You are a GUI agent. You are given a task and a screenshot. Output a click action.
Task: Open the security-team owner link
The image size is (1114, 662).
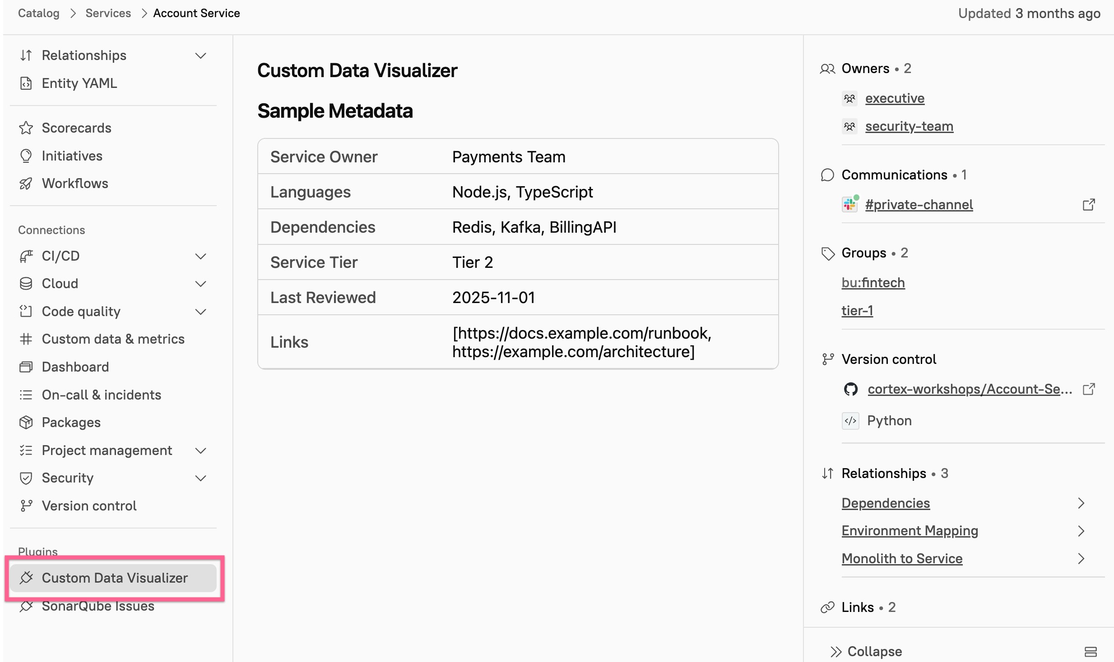pyautogui.click(x=909, y=127)
